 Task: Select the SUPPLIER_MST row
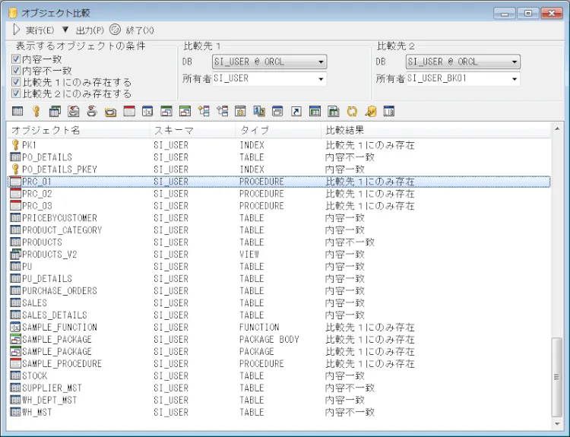tap(279, 388)
